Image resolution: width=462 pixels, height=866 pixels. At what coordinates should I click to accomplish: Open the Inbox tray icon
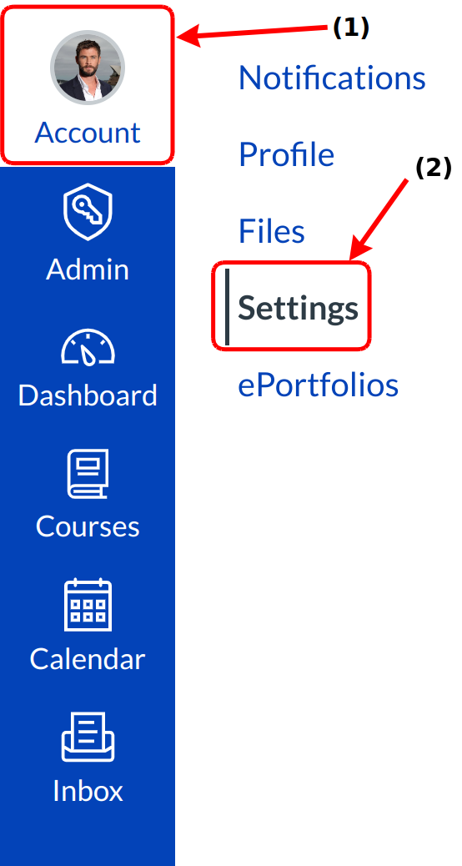(88, 737)
